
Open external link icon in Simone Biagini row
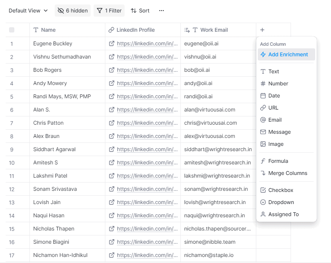[x=111, y=242]
